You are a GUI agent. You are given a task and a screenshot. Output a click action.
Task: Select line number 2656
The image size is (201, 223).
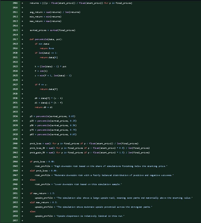[x=15, y=216]
